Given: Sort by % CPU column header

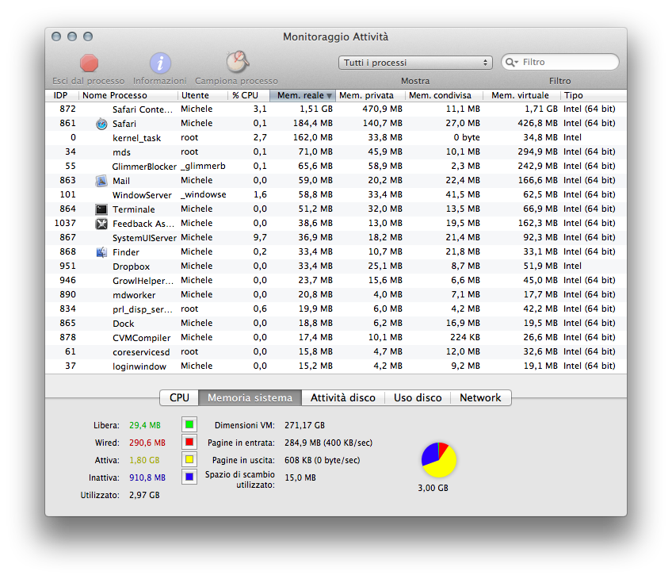Looking at the screenshot, I should pos(249,95).
